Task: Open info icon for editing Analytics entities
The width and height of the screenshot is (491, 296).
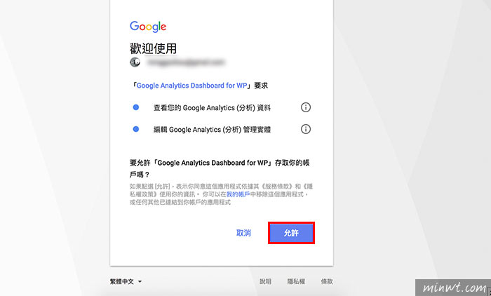Action: pyautogui.click(x=306, y=129)
